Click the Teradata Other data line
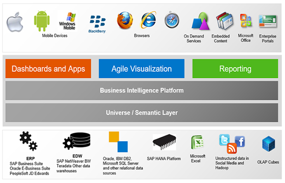The height and width of the screenshot is (183, 285). pyautogui.click(x=73, y=166)
